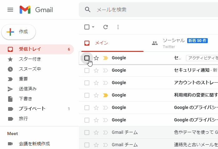The height and width of the screenshot is (149, 218).
Task: Toggle importance marker on アカウントのストレー email
Action: pos(106,83)
